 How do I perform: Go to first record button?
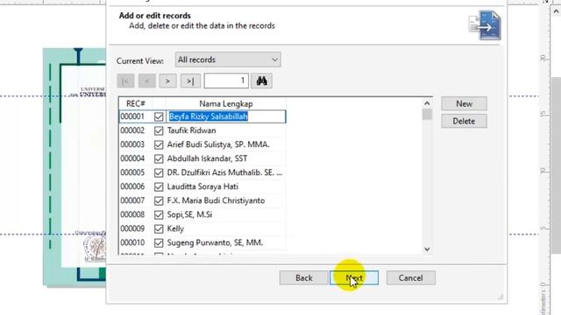(x=125, y=81)
